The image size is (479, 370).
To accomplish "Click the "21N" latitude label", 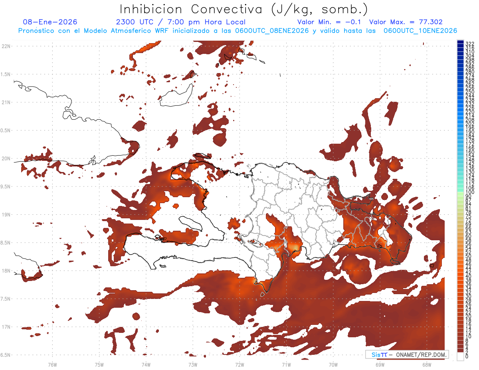I will [6, 102].
